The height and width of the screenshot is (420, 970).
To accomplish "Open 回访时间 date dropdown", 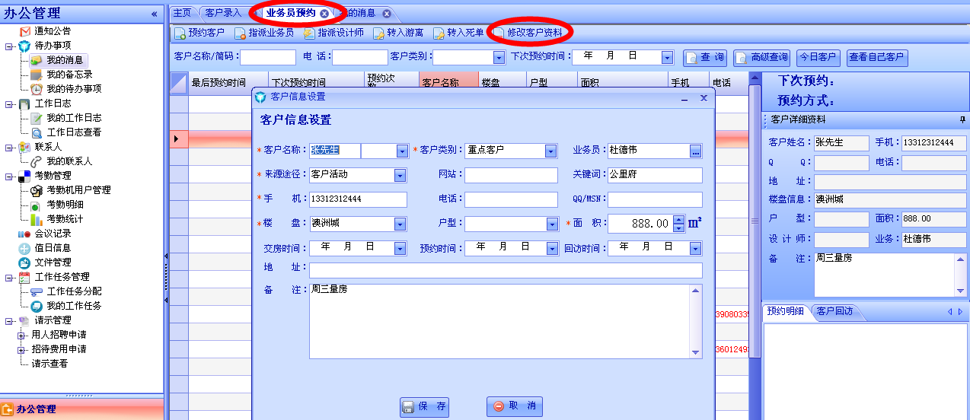I will tap(695, 249).
